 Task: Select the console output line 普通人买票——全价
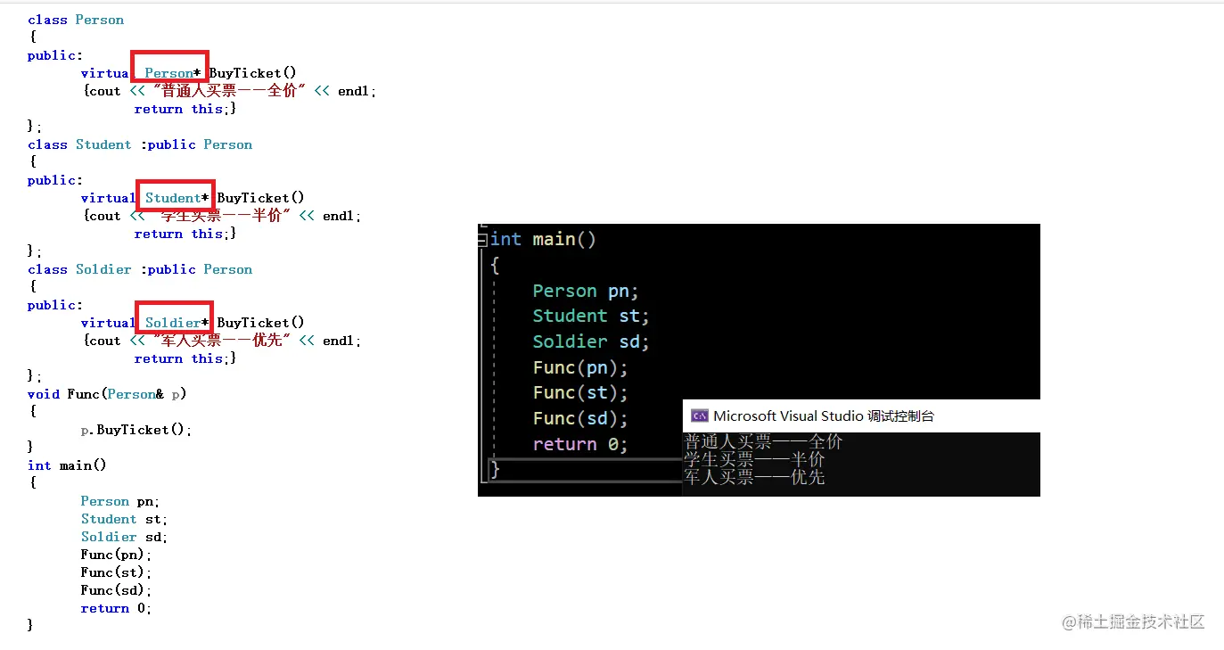point(763,441)
